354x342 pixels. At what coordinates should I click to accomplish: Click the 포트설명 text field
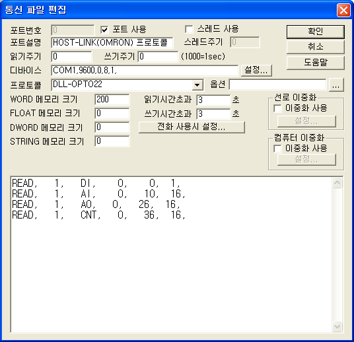pos(112,42)
